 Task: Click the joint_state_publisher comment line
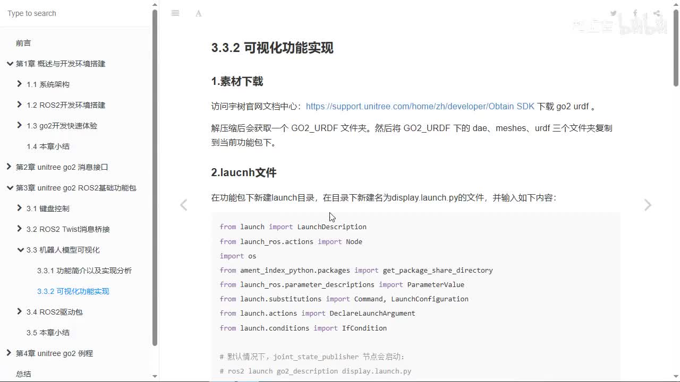[x=312, y=357]
